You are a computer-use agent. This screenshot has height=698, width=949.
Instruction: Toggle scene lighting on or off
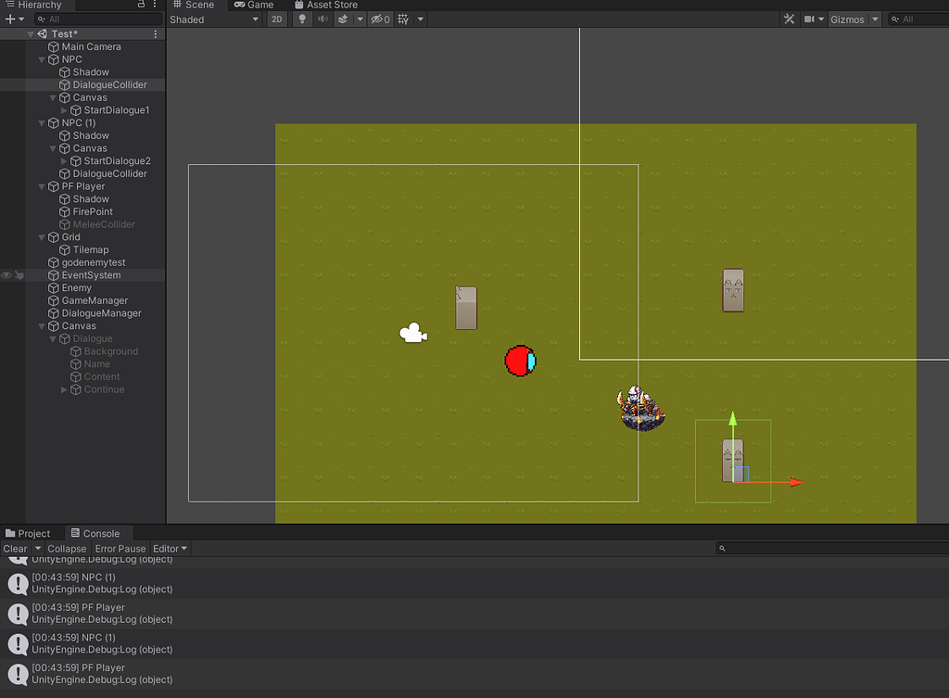tap(302, 19)
